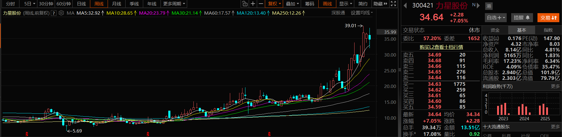Switch to 季线 quarterly chart
562x137 pixels.
[134, 4]
